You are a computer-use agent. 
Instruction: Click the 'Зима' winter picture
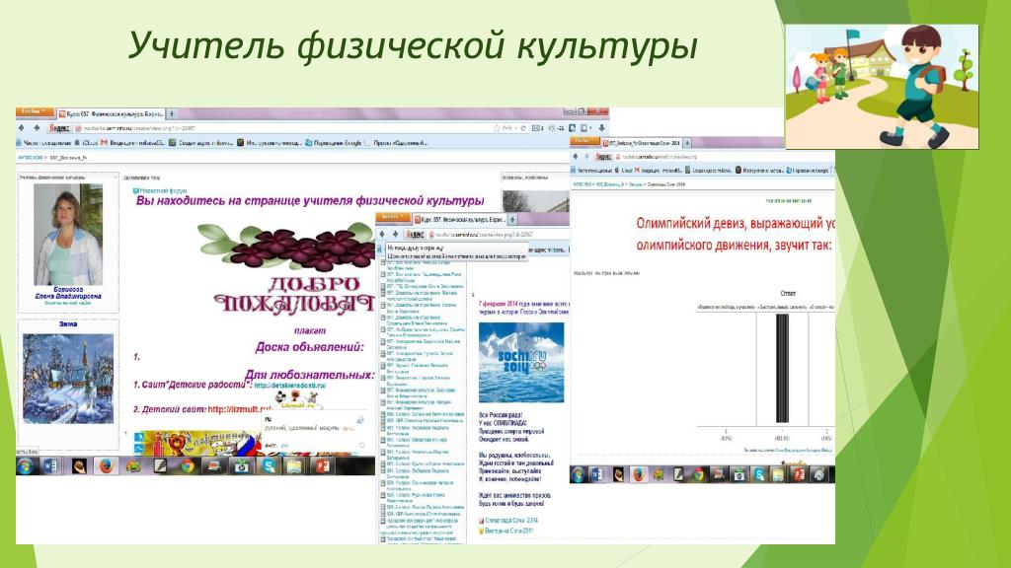pos(68,378)
